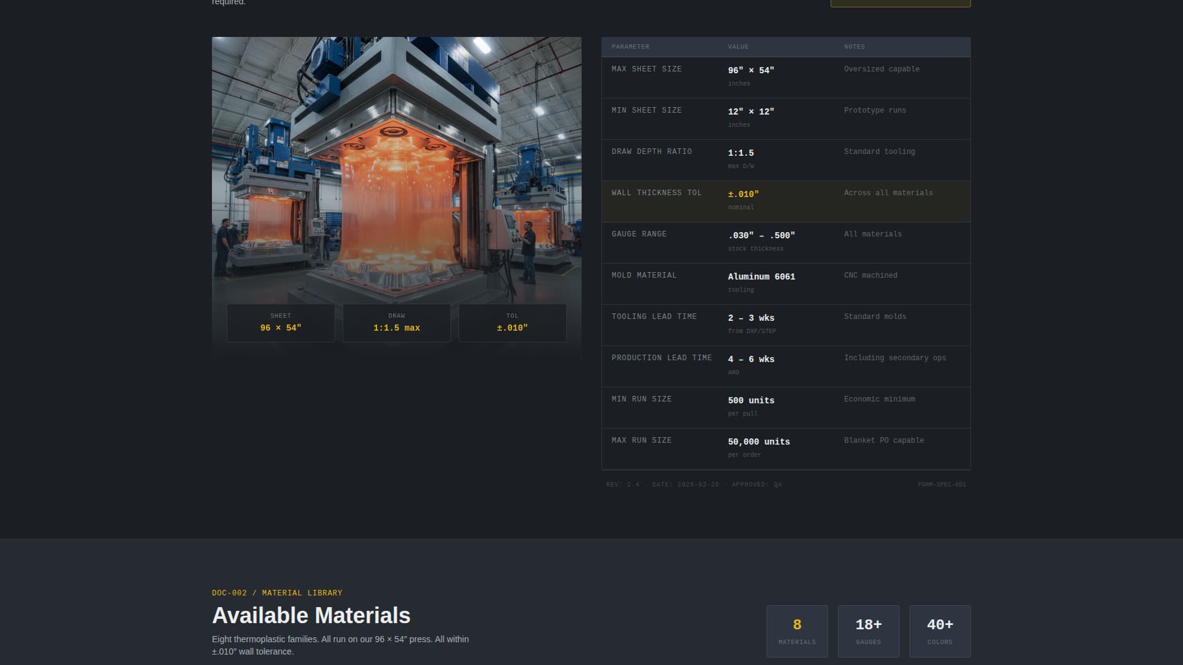Select the 40+ COLORS stat card

(x=940, y=631)
